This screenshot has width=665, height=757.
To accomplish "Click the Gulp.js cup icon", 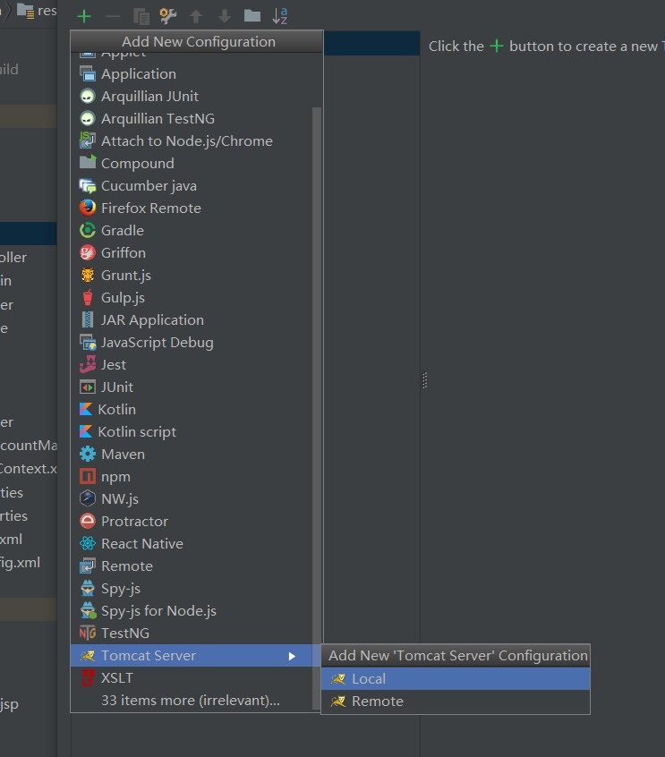I will click(x=88, y=297).
